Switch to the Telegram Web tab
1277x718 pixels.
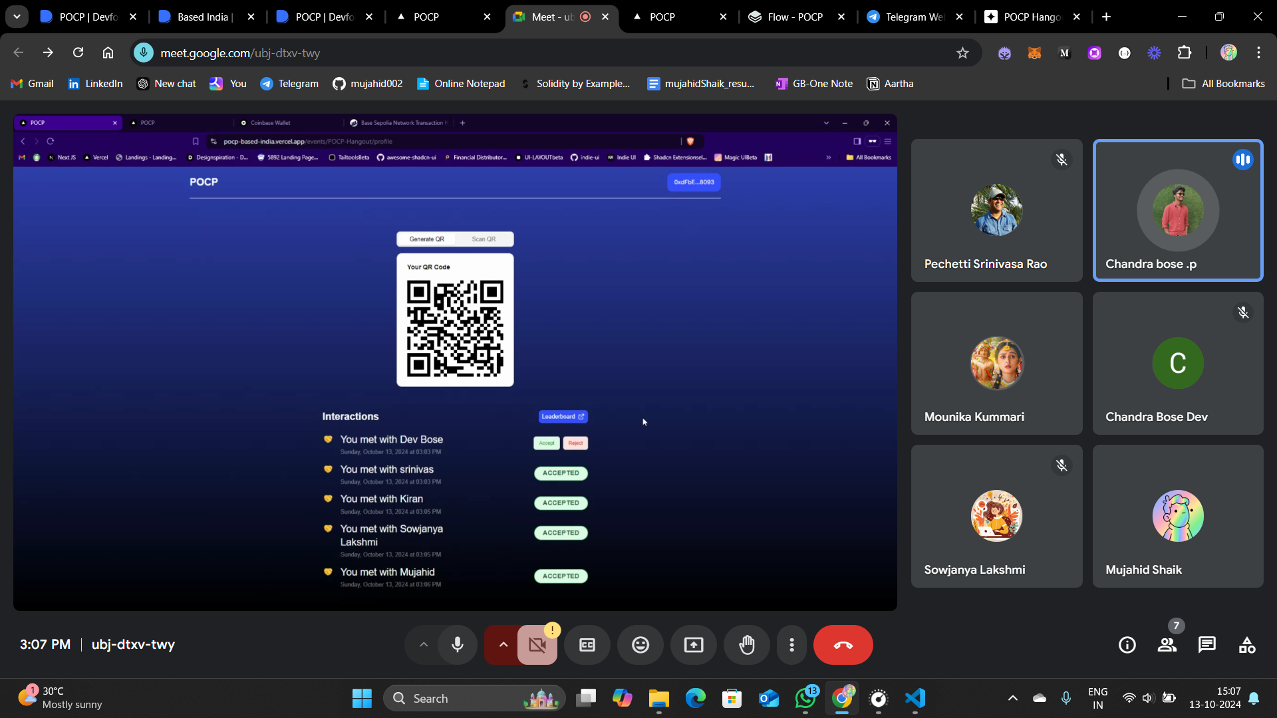point(915,17)
